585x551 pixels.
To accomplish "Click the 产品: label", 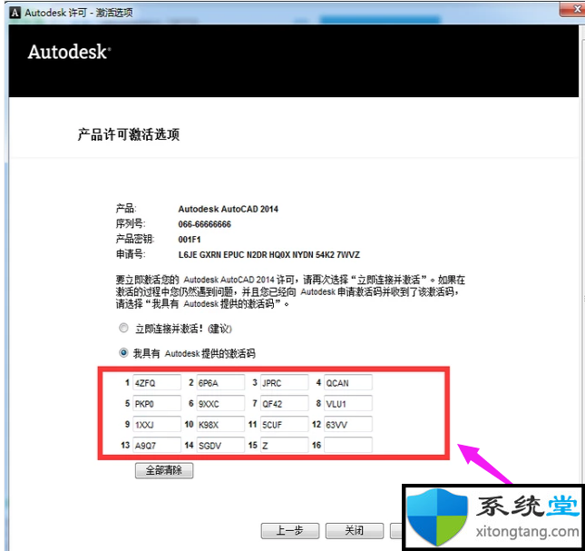I will [x=126, y=209].
